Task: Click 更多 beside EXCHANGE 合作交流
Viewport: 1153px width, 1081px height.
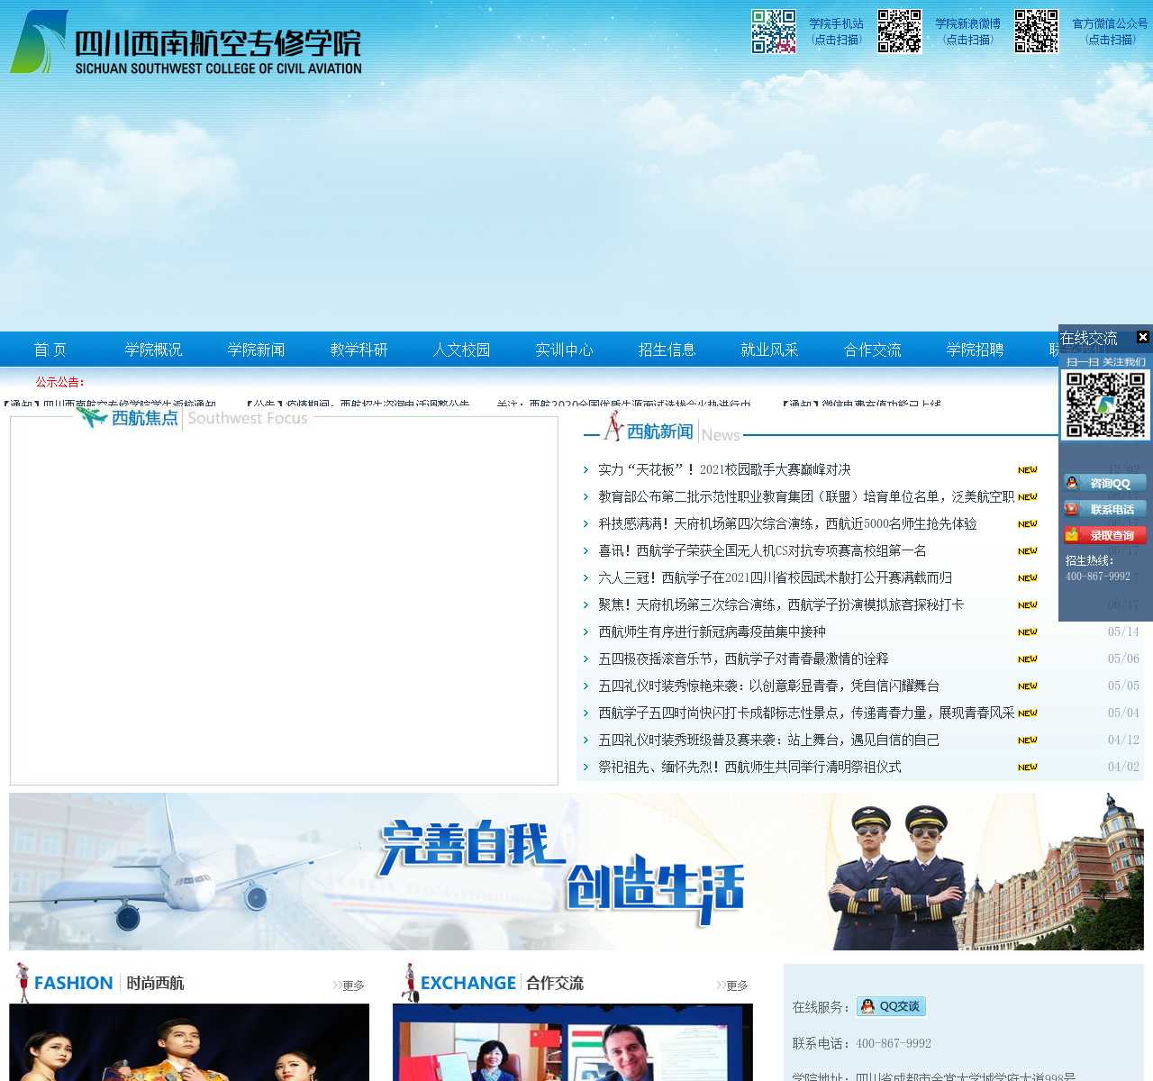Action: click(x=732, y=986)
